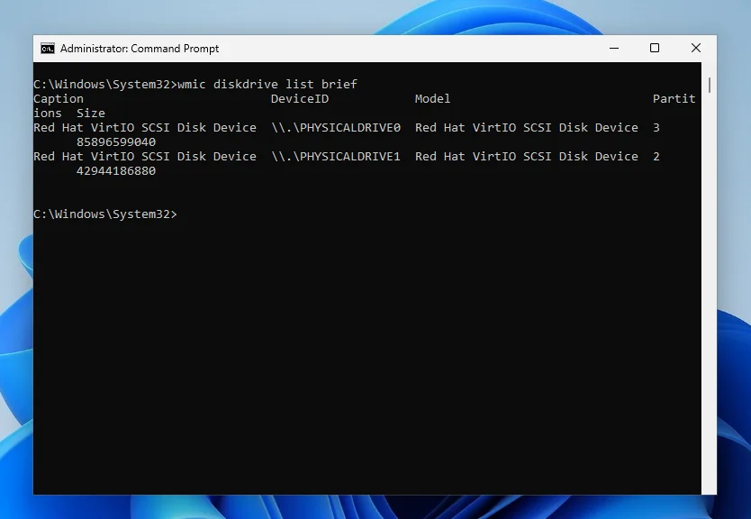Click '\\.\PHYSICALDRIVE0' device ID
The width and height of the screenshot is (751, 519).
click(x=336, y=127)
